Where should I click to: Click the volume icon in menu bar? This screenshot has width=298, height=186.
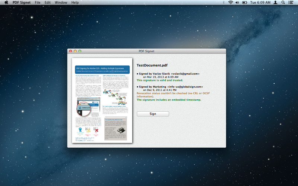pyautogui.click(x=237, y=3)
